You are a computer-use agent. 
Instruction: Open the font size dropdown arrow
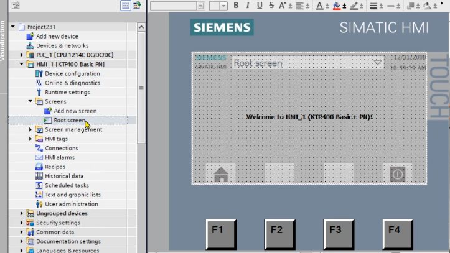click(x=223, y=6)
